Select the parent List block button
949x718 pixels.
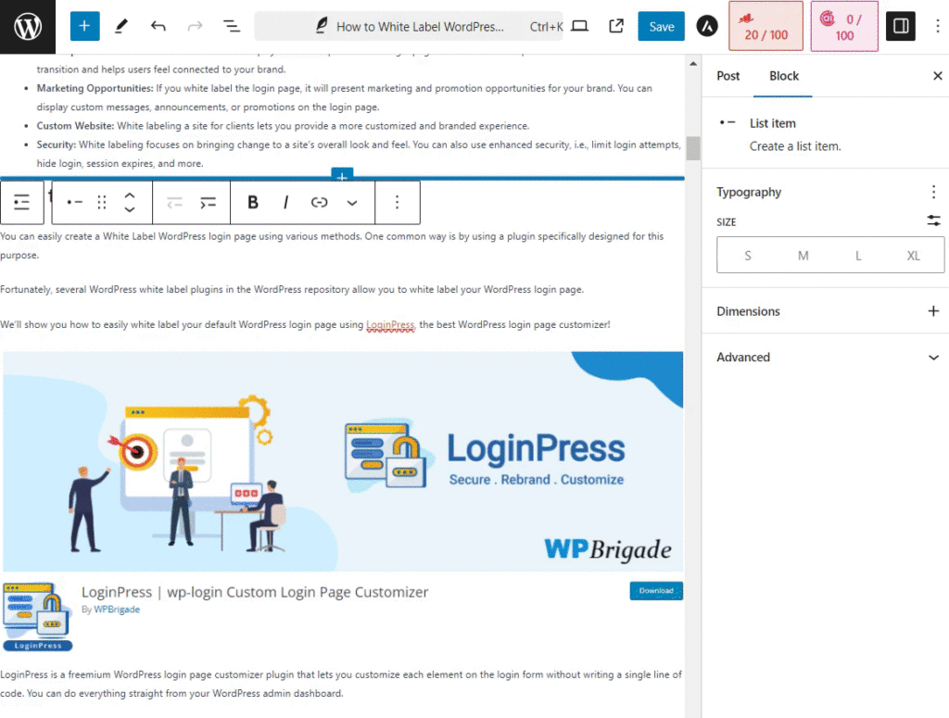(x=22, y=202)
